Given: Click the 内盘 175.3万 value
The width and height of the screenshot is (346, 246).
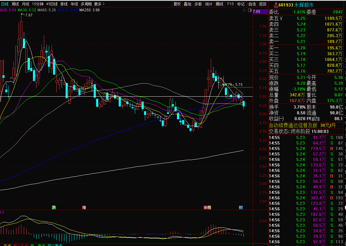Looking at the screenshot, I should coord(335,101).
